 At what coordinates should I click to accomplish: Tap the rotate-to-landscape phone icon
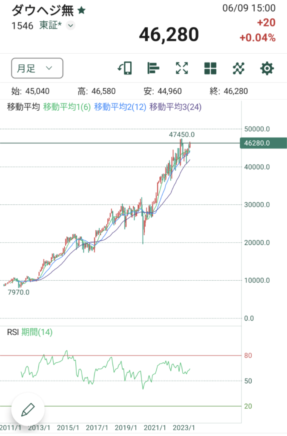[124, 68]
